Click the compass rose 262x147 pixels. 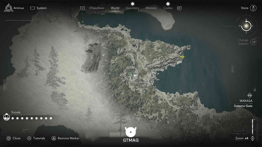click(x=246, y=26)
